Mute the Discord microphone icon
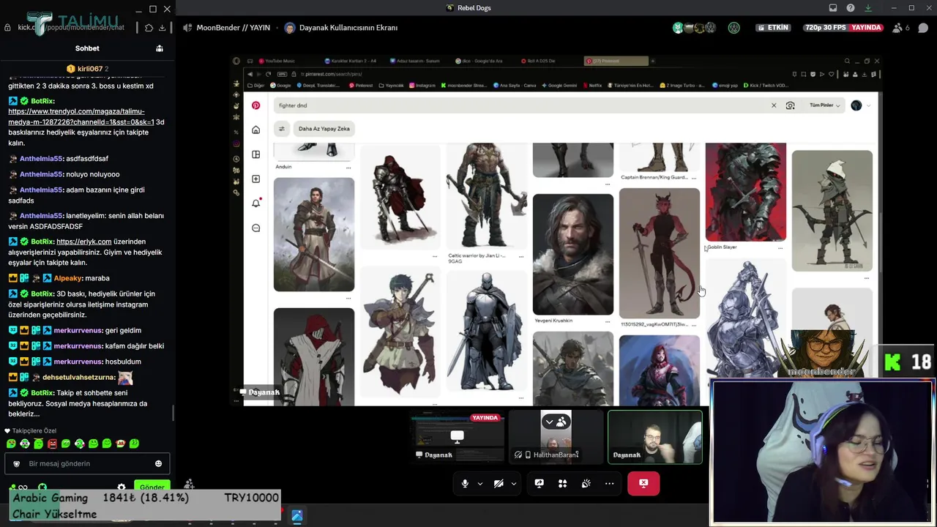Image resolution: width=937 pixels, height=527 pixels. (465, 484)
